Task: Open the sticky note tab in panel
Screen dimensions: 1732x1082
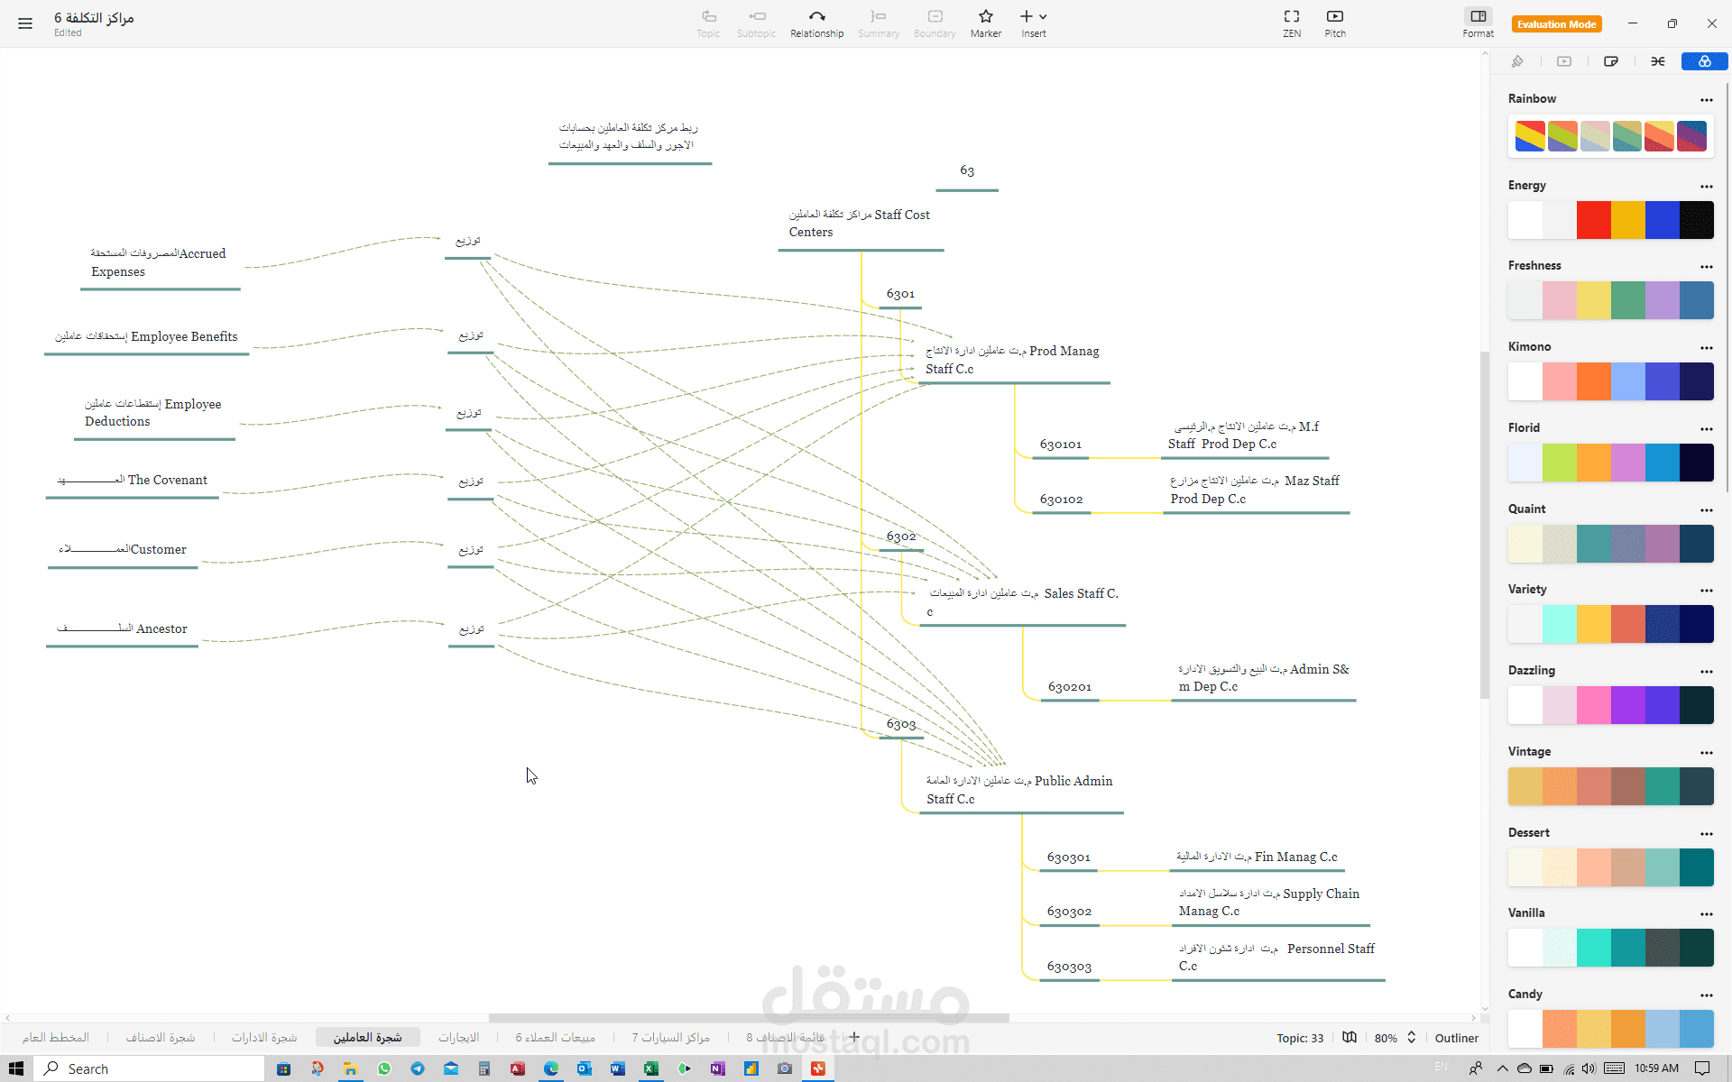Action: point(1611,61)
